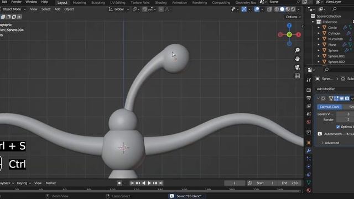Image resolution: width=354 pixels, height=199 pixels.
Task: Open the Object Data properties tab
Action: [x=309, y=182]
